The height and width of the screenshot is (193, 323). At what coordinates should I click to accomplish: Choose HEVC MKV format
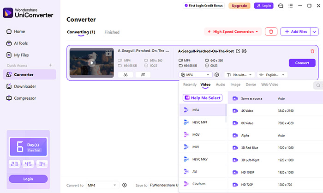(203, 159)
